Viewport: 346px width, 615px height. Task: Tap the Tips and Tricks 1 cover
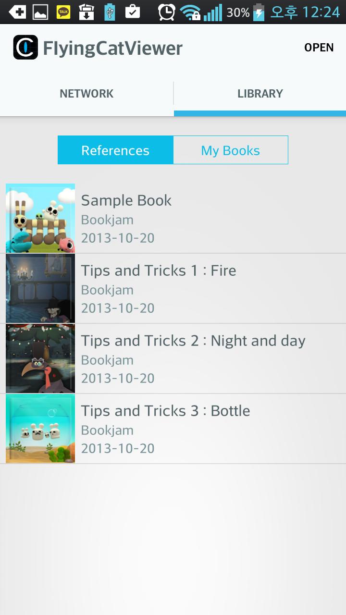point(40,288)
